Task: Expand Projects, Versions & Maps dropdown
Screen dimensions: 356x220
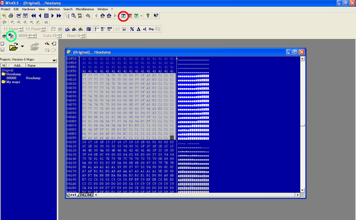Action: pos(54,60)
